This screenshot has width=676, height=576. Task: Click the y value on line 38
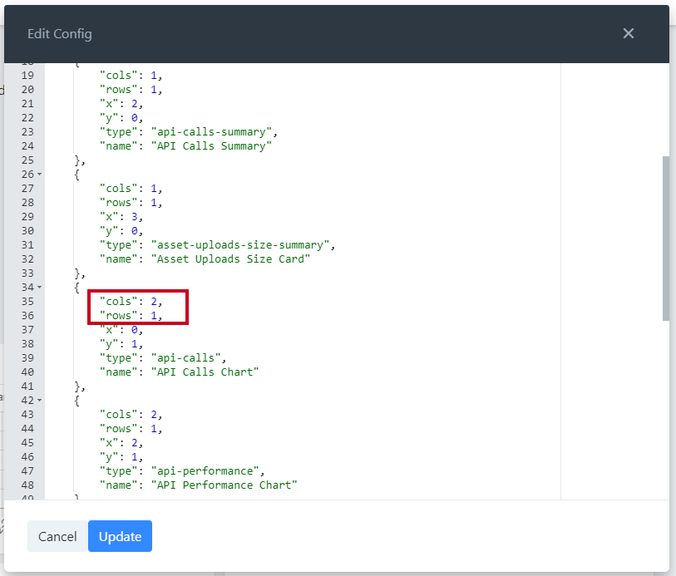click(x=135, y=344)
